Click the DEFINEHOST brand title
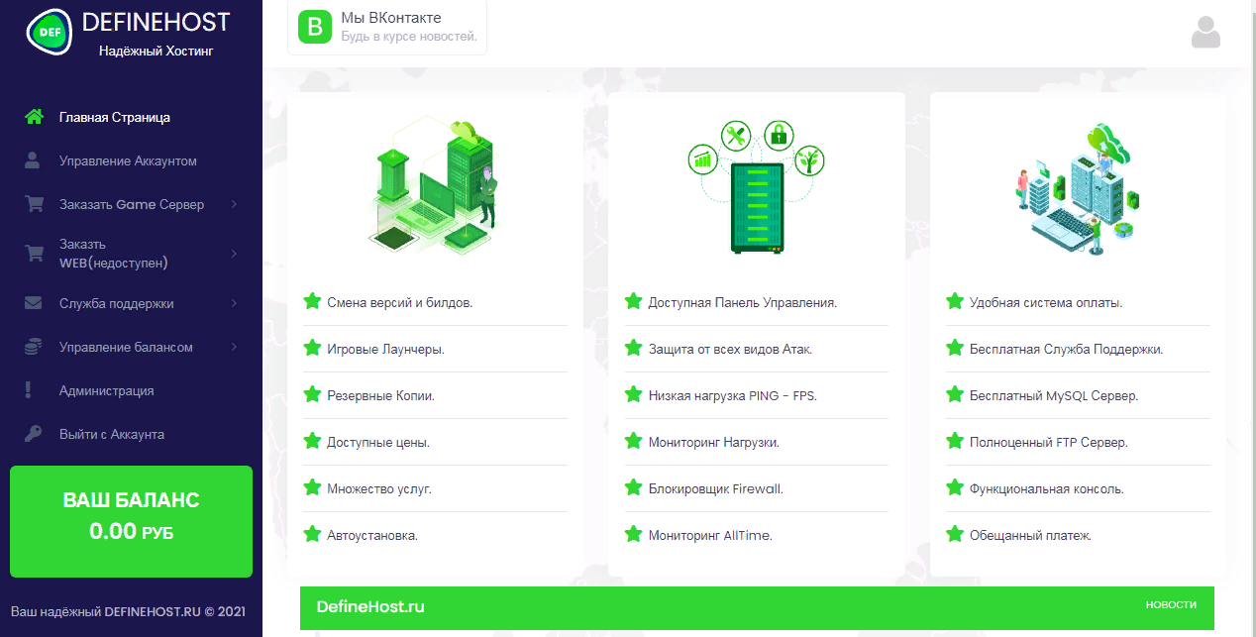Screen dimensions: 1256x637 (x=157, y=21)
